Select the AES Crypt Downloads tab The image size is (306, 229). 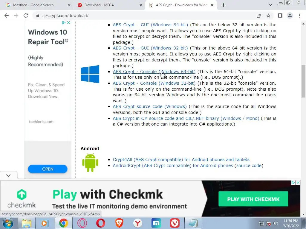(181, 5)
